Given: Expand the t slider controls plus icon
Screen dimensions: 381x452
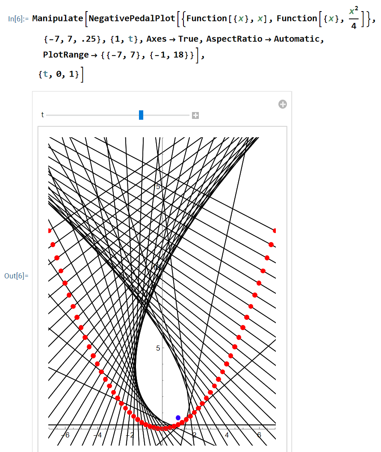Looking at the screenshot, I should pyautogui.click(x=195, y=115).
